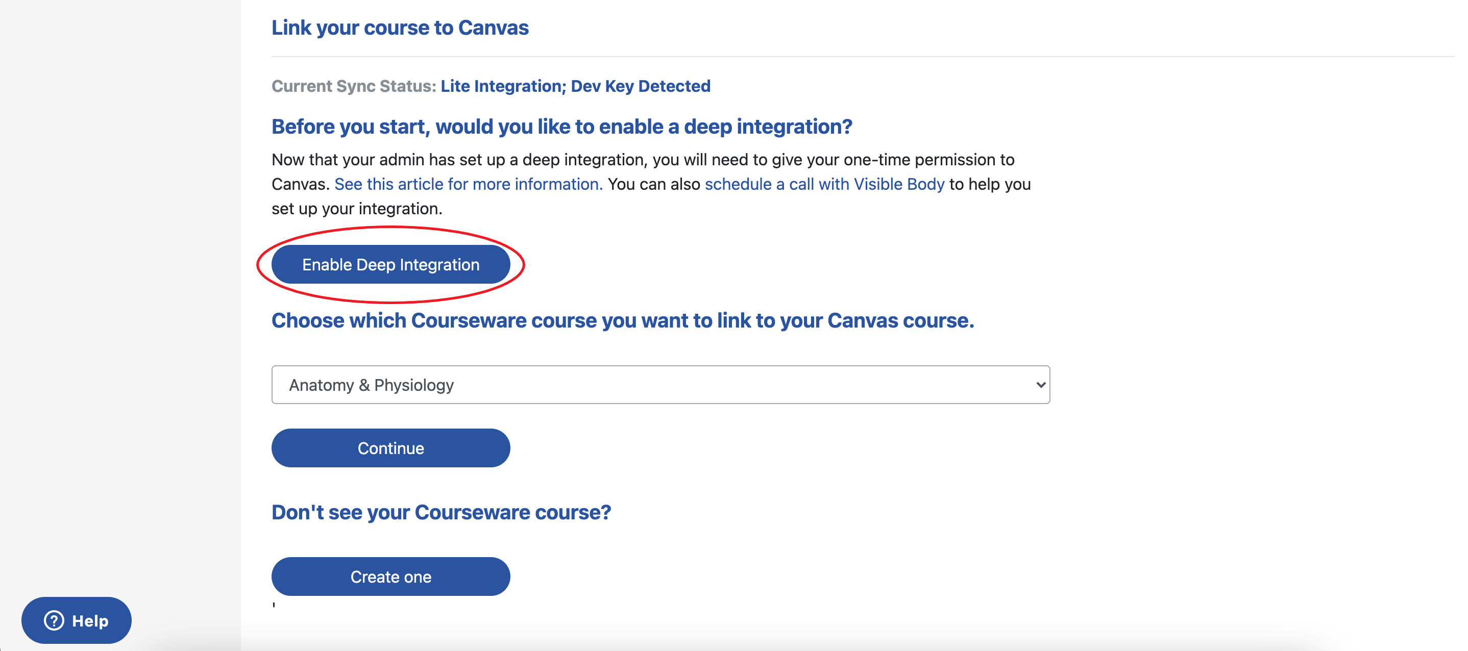Click Create one to add a course
The height and width of the screenshot is (651, 1468).
390,576
